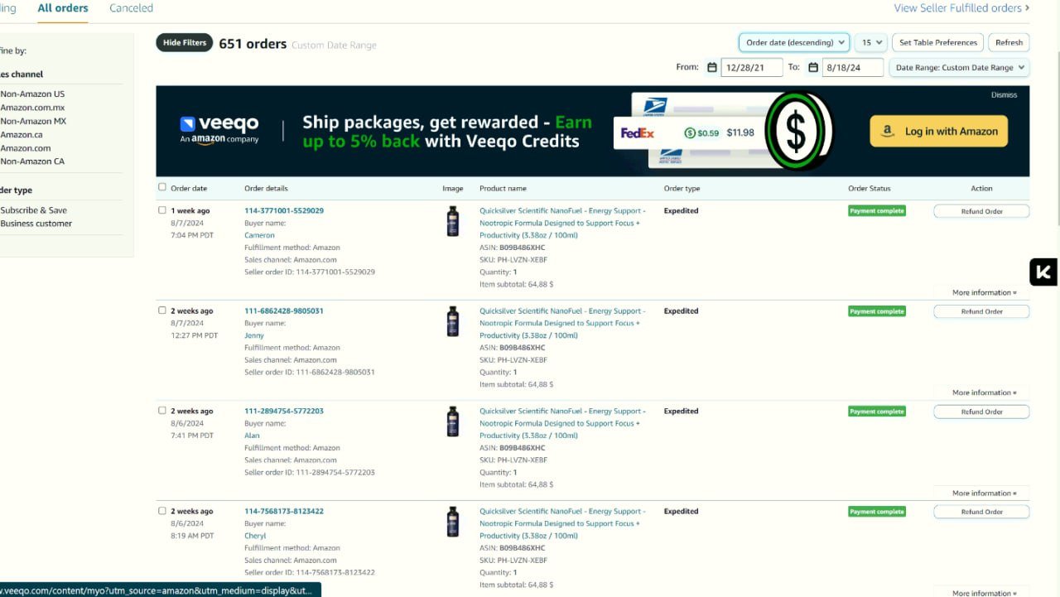Click the Order date column header
The width and height of the screenshot is (1060, 597).
pos(189,188)
